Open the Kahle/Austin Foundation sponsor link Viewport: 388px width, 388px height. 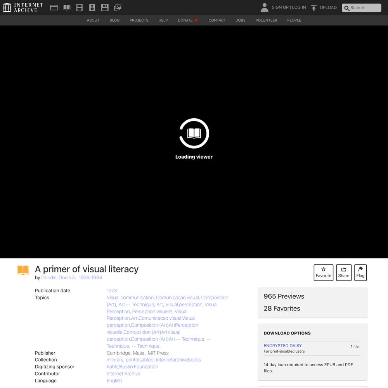(132, 367)
